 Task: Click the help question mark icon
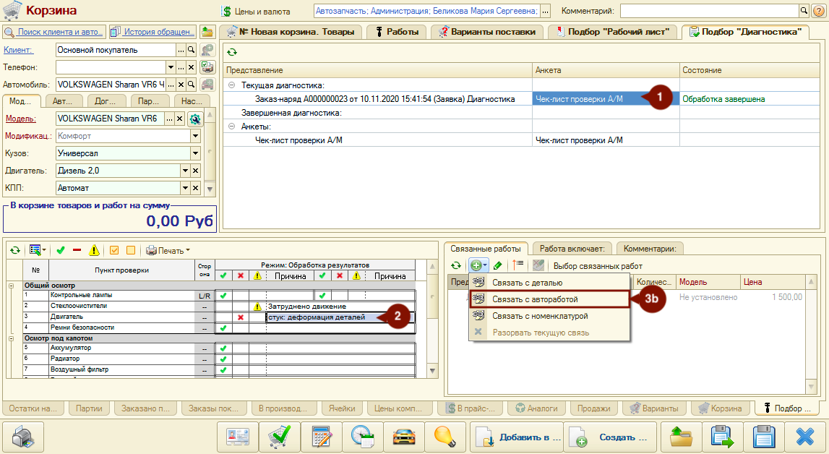pyautogui.click(x=818, y=10)
